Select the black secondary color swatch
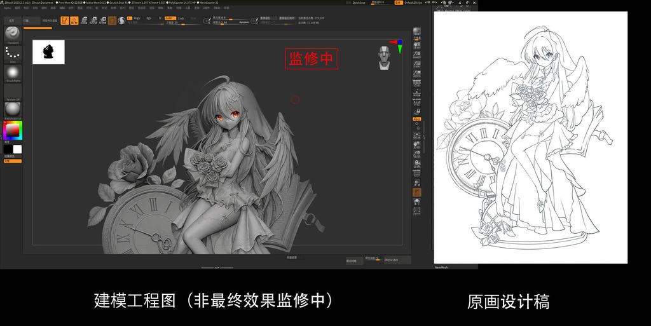651x326 pixels. [8, 149]
